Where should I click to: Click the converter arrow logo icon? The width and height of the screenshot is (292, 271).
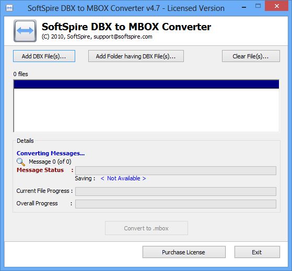[x=25, y=31]
